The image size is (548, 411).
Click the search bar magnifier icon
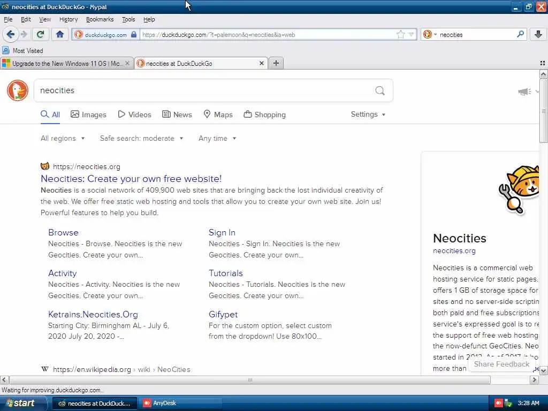520,34
